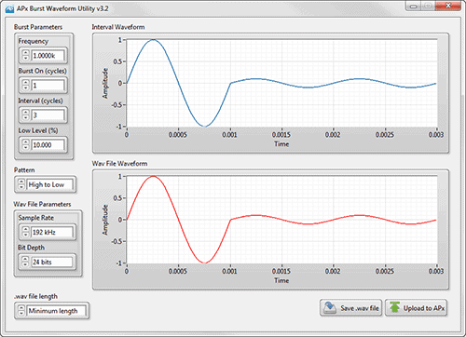Viewport: 466px width, 337px height.
Task: Open the Sample Rate 192 kHz selector
Action: [x=51, y=232]
